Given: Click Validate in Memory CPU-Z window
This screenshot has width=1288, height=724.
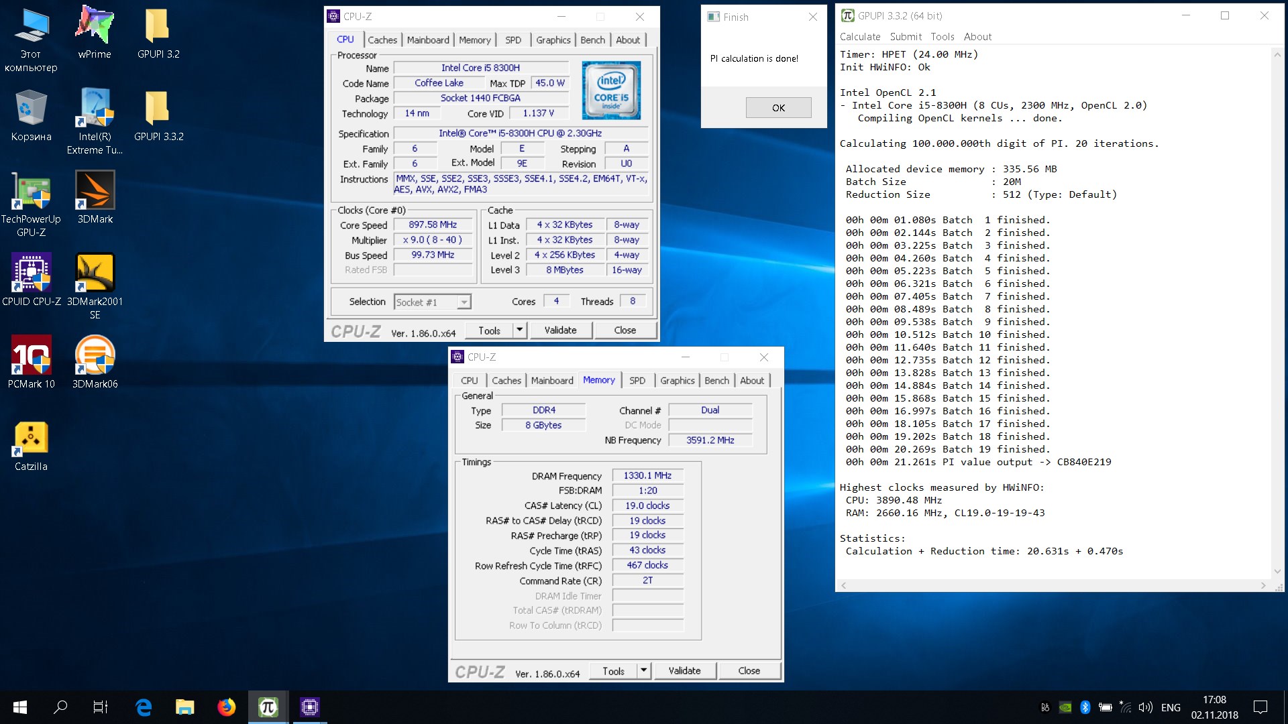Looking at the screenshot, I should (x=684, y=670).
